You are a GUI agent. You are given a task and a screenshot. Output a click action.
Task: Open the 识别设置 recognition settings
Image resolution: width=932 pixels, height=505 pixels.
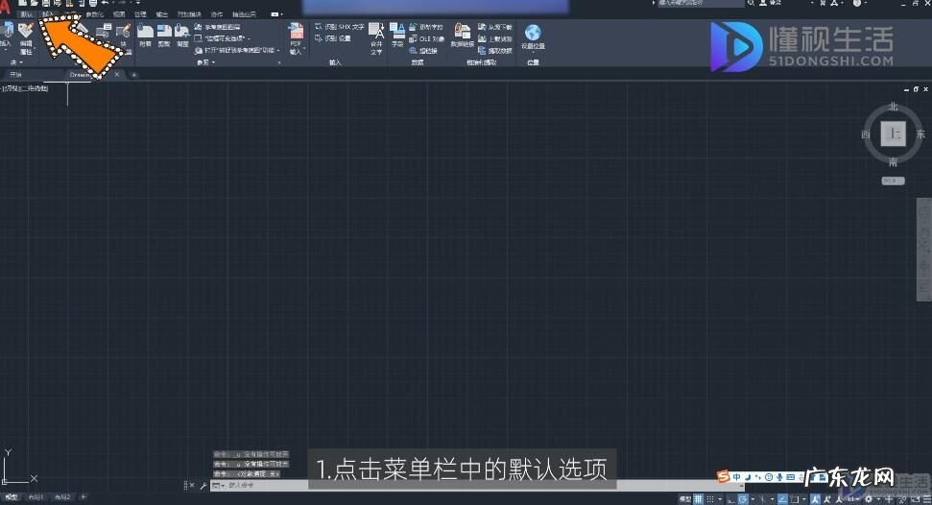(x=333, y=38)
